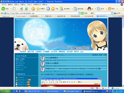Click the QQ web search icon
Image resolution: width=124 pixels, height=93 pixels.
[115, 13]
